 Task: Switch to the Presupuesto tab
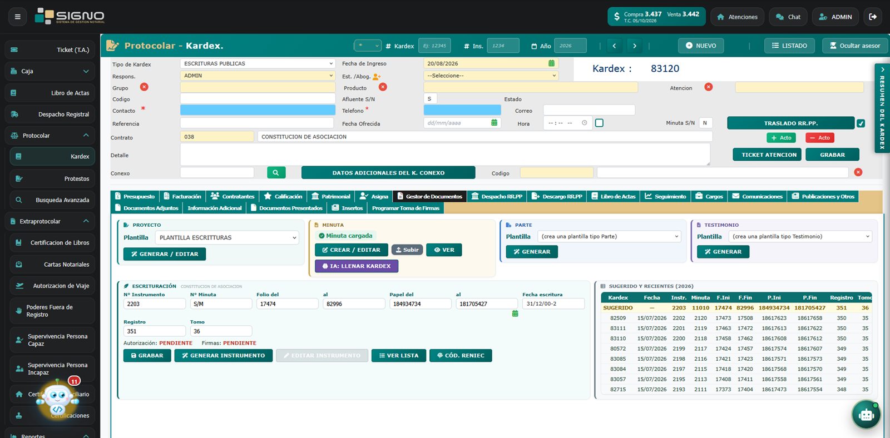click(x=135, y=196)
